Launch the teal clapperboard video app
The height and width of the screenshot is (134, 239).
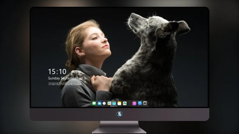(x=114, y=103)
